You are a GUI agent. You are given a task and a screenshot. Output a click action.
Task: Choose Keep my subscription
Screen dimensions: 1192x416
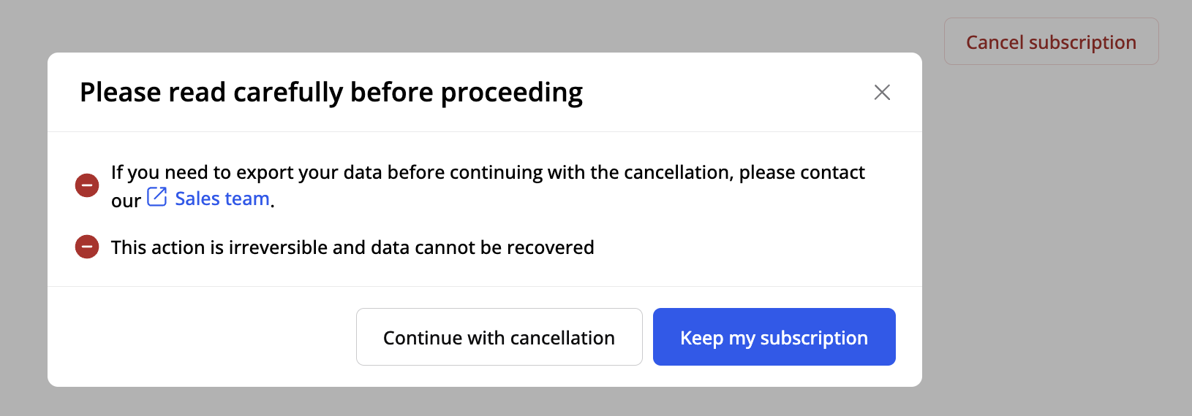(774, 337)
